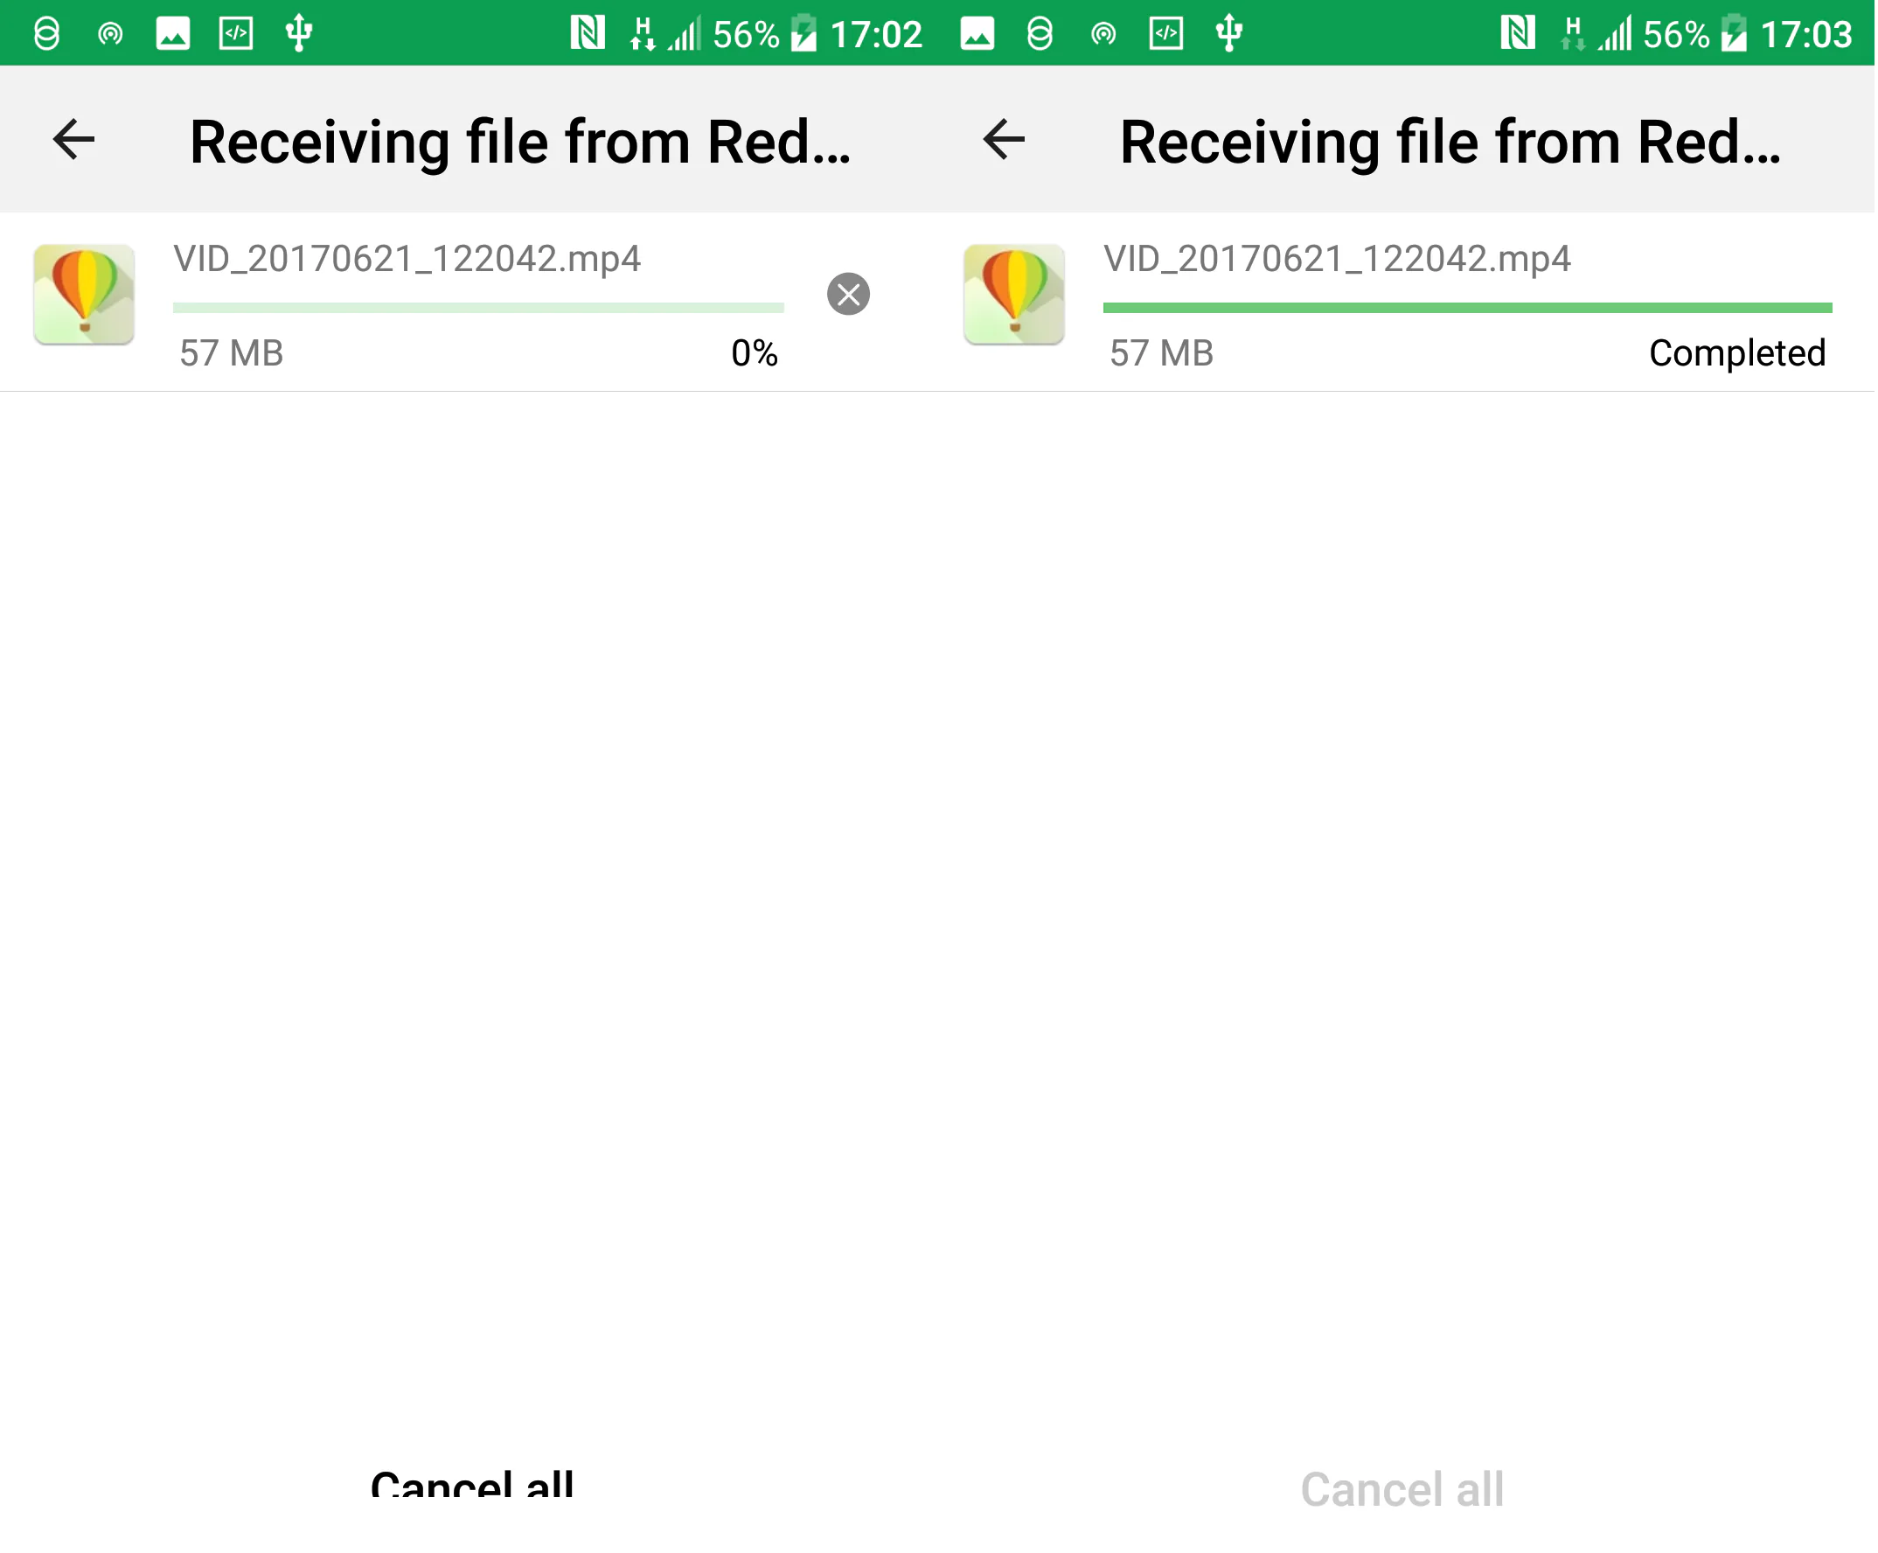Tap the 17:03 clock
Viewport: 1878px width, 1553px height.
click(x=1808, y=35)
